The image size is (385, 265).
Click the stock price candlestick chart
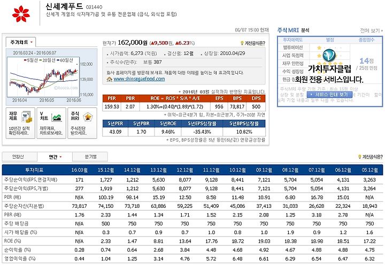click(x=43, y=77)
